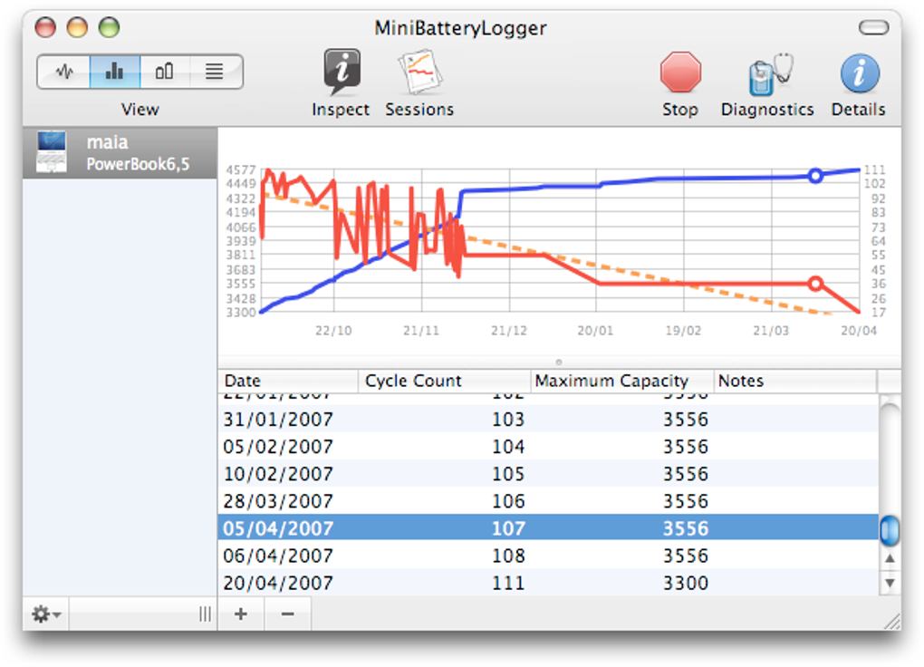Viewport: 924px width, 667px height.
Task: Click cycle count 111 cell
Action: (508, 583)
